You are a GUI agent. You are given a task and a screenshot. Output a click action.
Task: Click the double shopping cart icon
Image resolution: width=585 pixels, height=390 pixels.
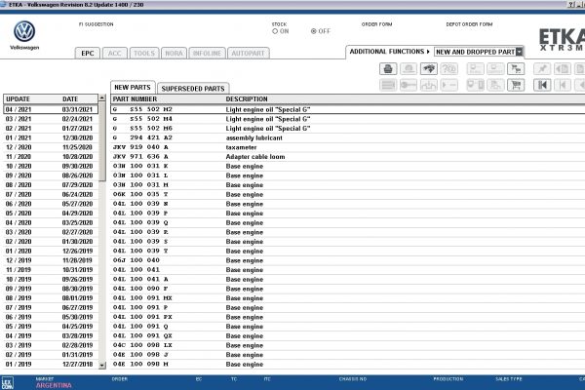516,68
